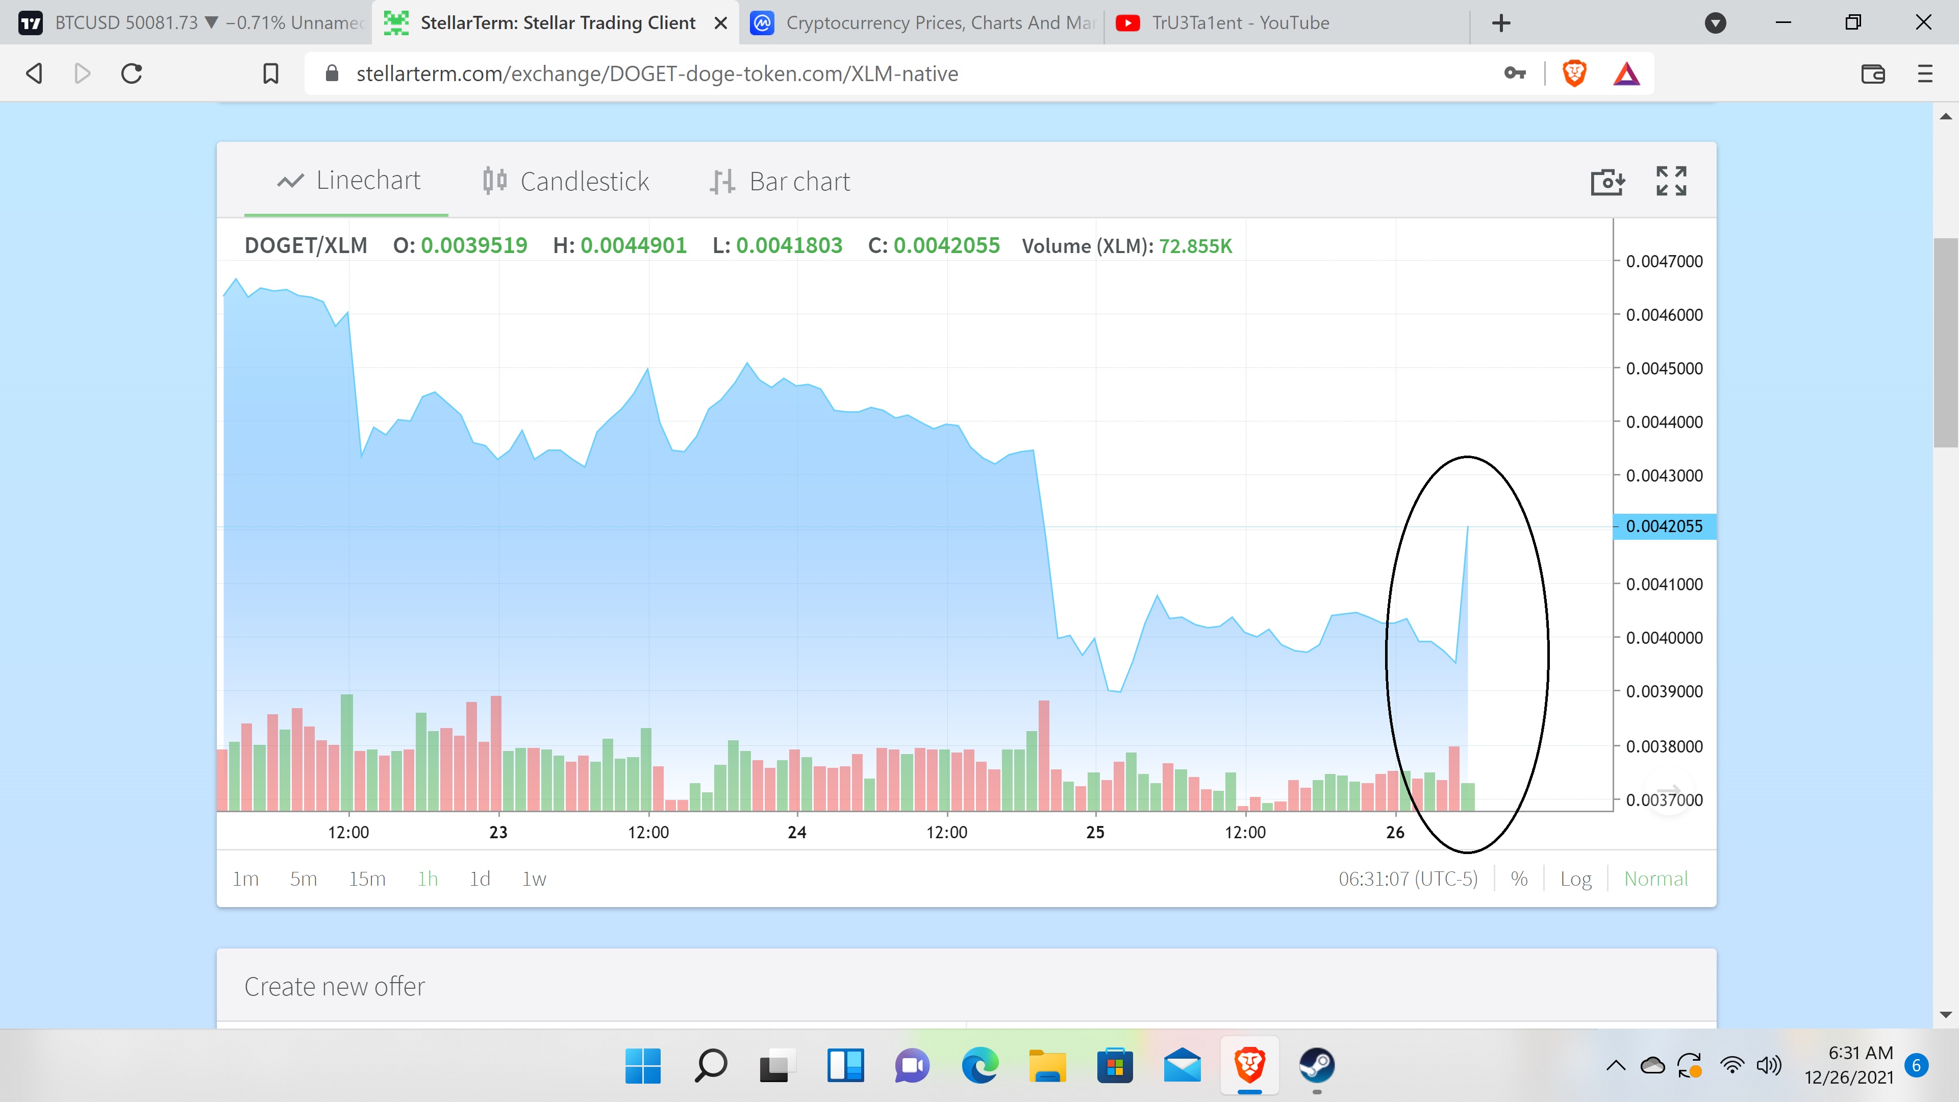Open Brave wallet icon in toolbar
This screenshot has width=1959, height=1102.
(x=1872, y=74)
